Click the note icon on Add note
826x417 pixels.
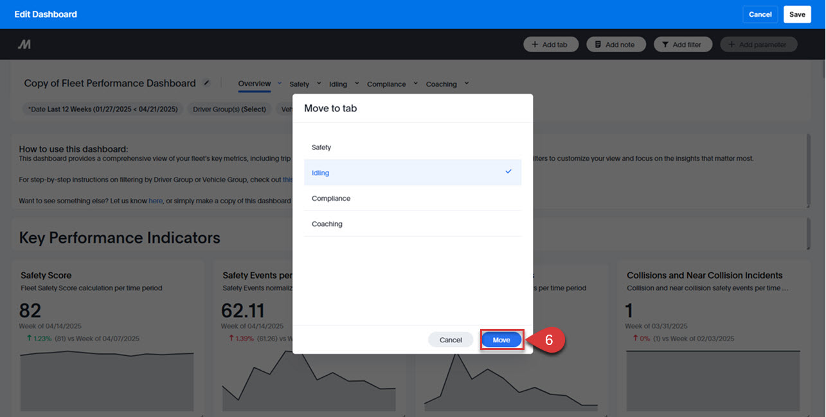point(598,45)
